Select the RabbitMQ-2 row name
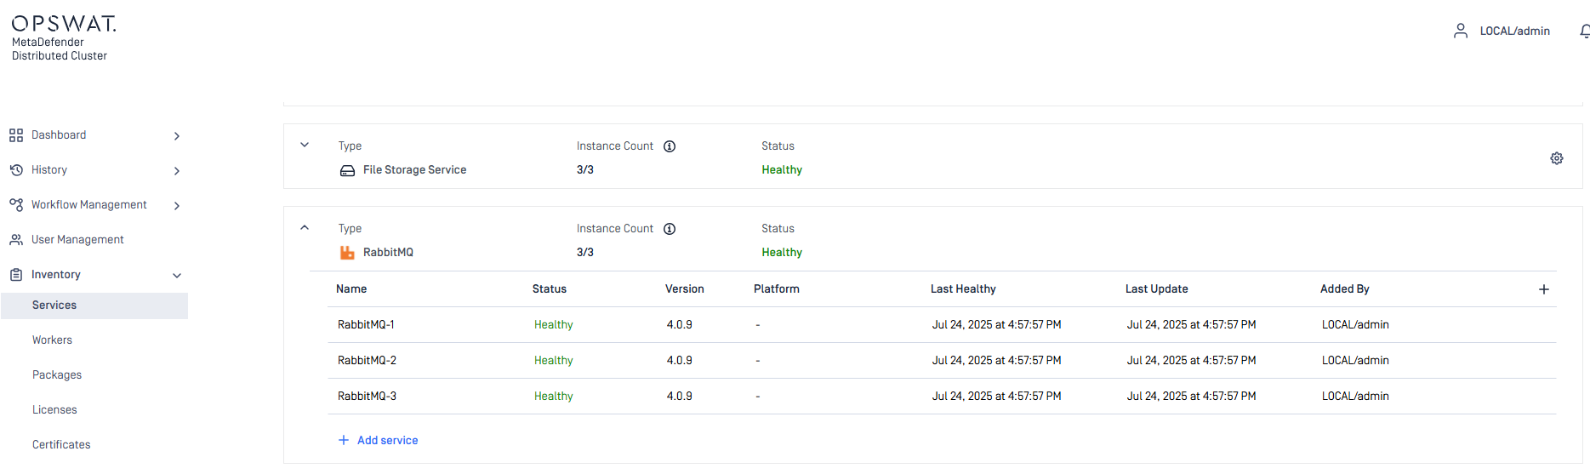Screen dimensions: 1590x474 coord(367,361)
